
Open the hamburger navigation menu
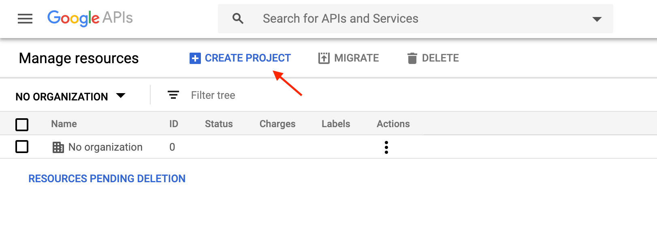[25, 19]
